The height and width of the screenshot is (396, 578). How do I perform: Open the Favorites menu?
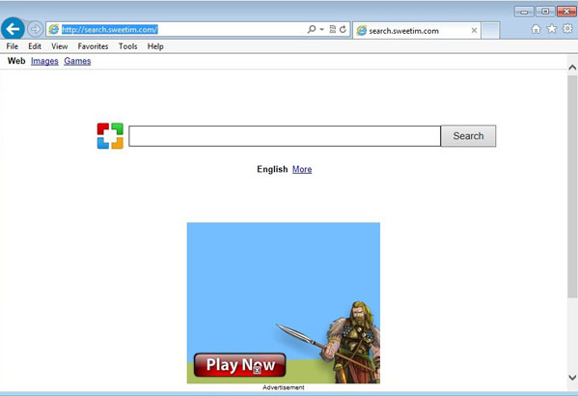tap(93, 46)
